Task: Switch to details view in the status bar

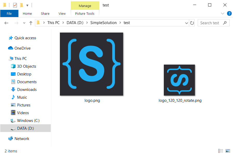Action: tap(221, 151)
